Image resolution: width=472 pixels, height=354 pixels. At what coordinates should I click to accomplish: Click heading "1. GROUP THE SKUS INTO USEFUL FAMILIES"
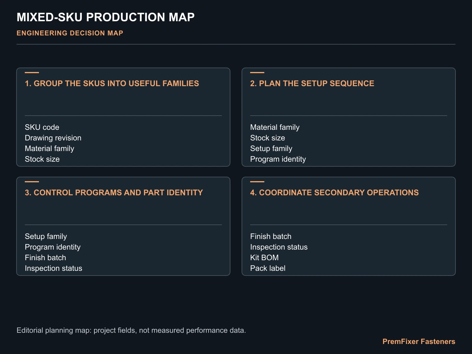pos(112,83)
